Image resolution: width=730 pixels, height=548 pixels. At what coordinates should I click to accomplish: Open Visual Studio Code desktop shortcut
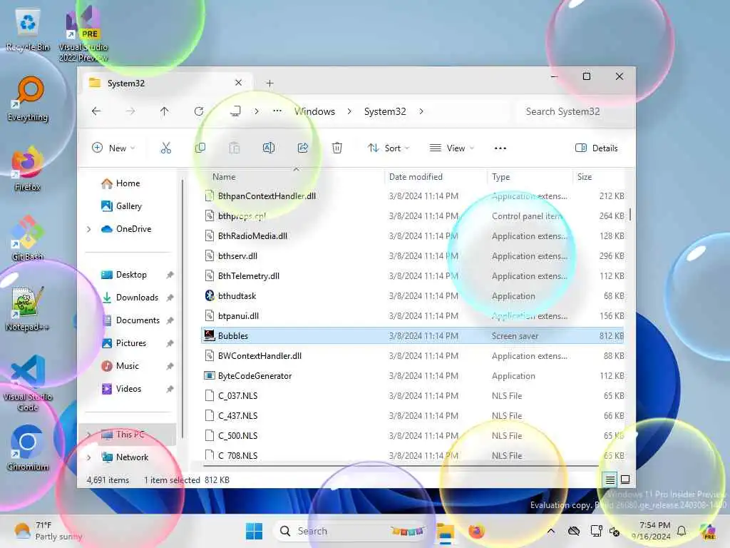(x=28, y=383)
